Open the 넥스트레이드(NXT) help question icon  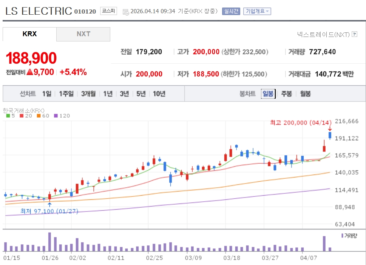tap(354, 34)
